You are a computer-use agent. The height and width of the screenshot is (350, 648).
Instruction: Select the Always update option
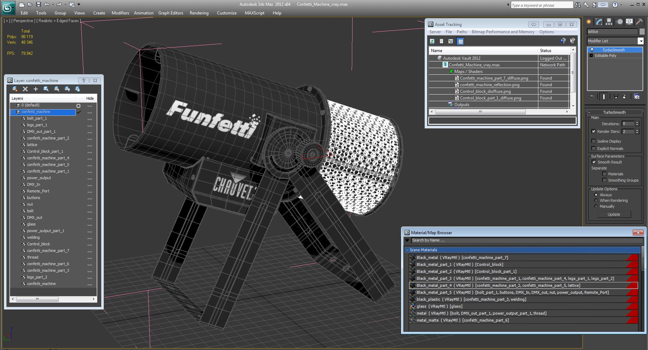coord(596,195)
